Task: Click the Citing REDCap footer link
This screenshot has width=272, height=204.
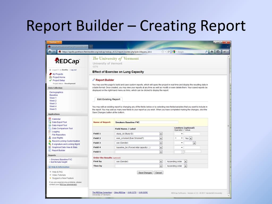Action: pyautogui.click(x=120, y=192)
